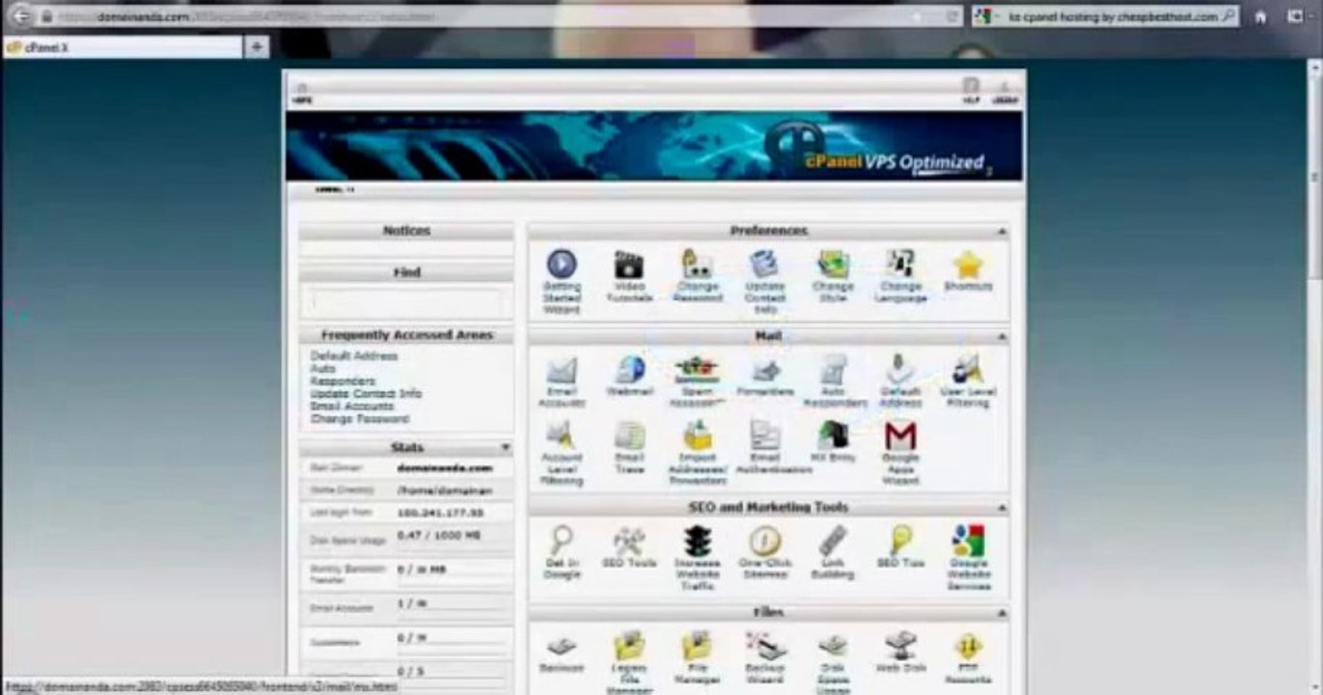
Task: Open the Email Accounts icon in Mail
Action: point(562,370)
